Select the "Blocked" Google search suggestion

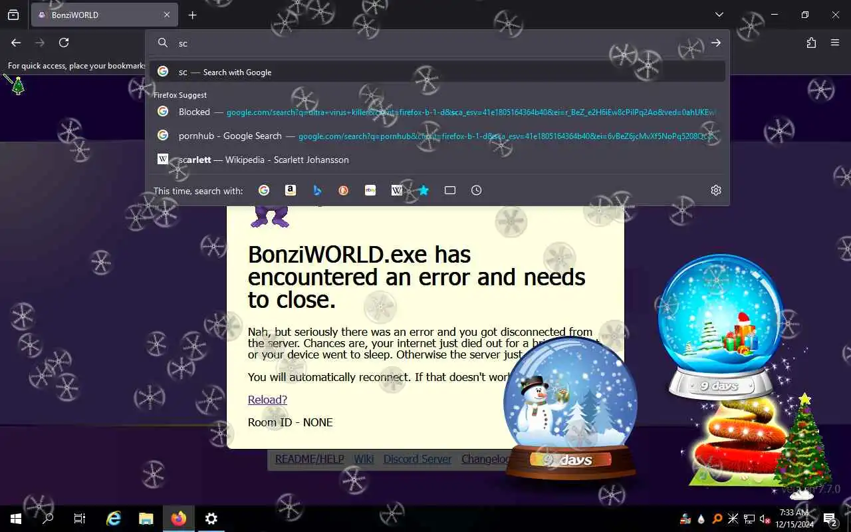coord(437,112)
